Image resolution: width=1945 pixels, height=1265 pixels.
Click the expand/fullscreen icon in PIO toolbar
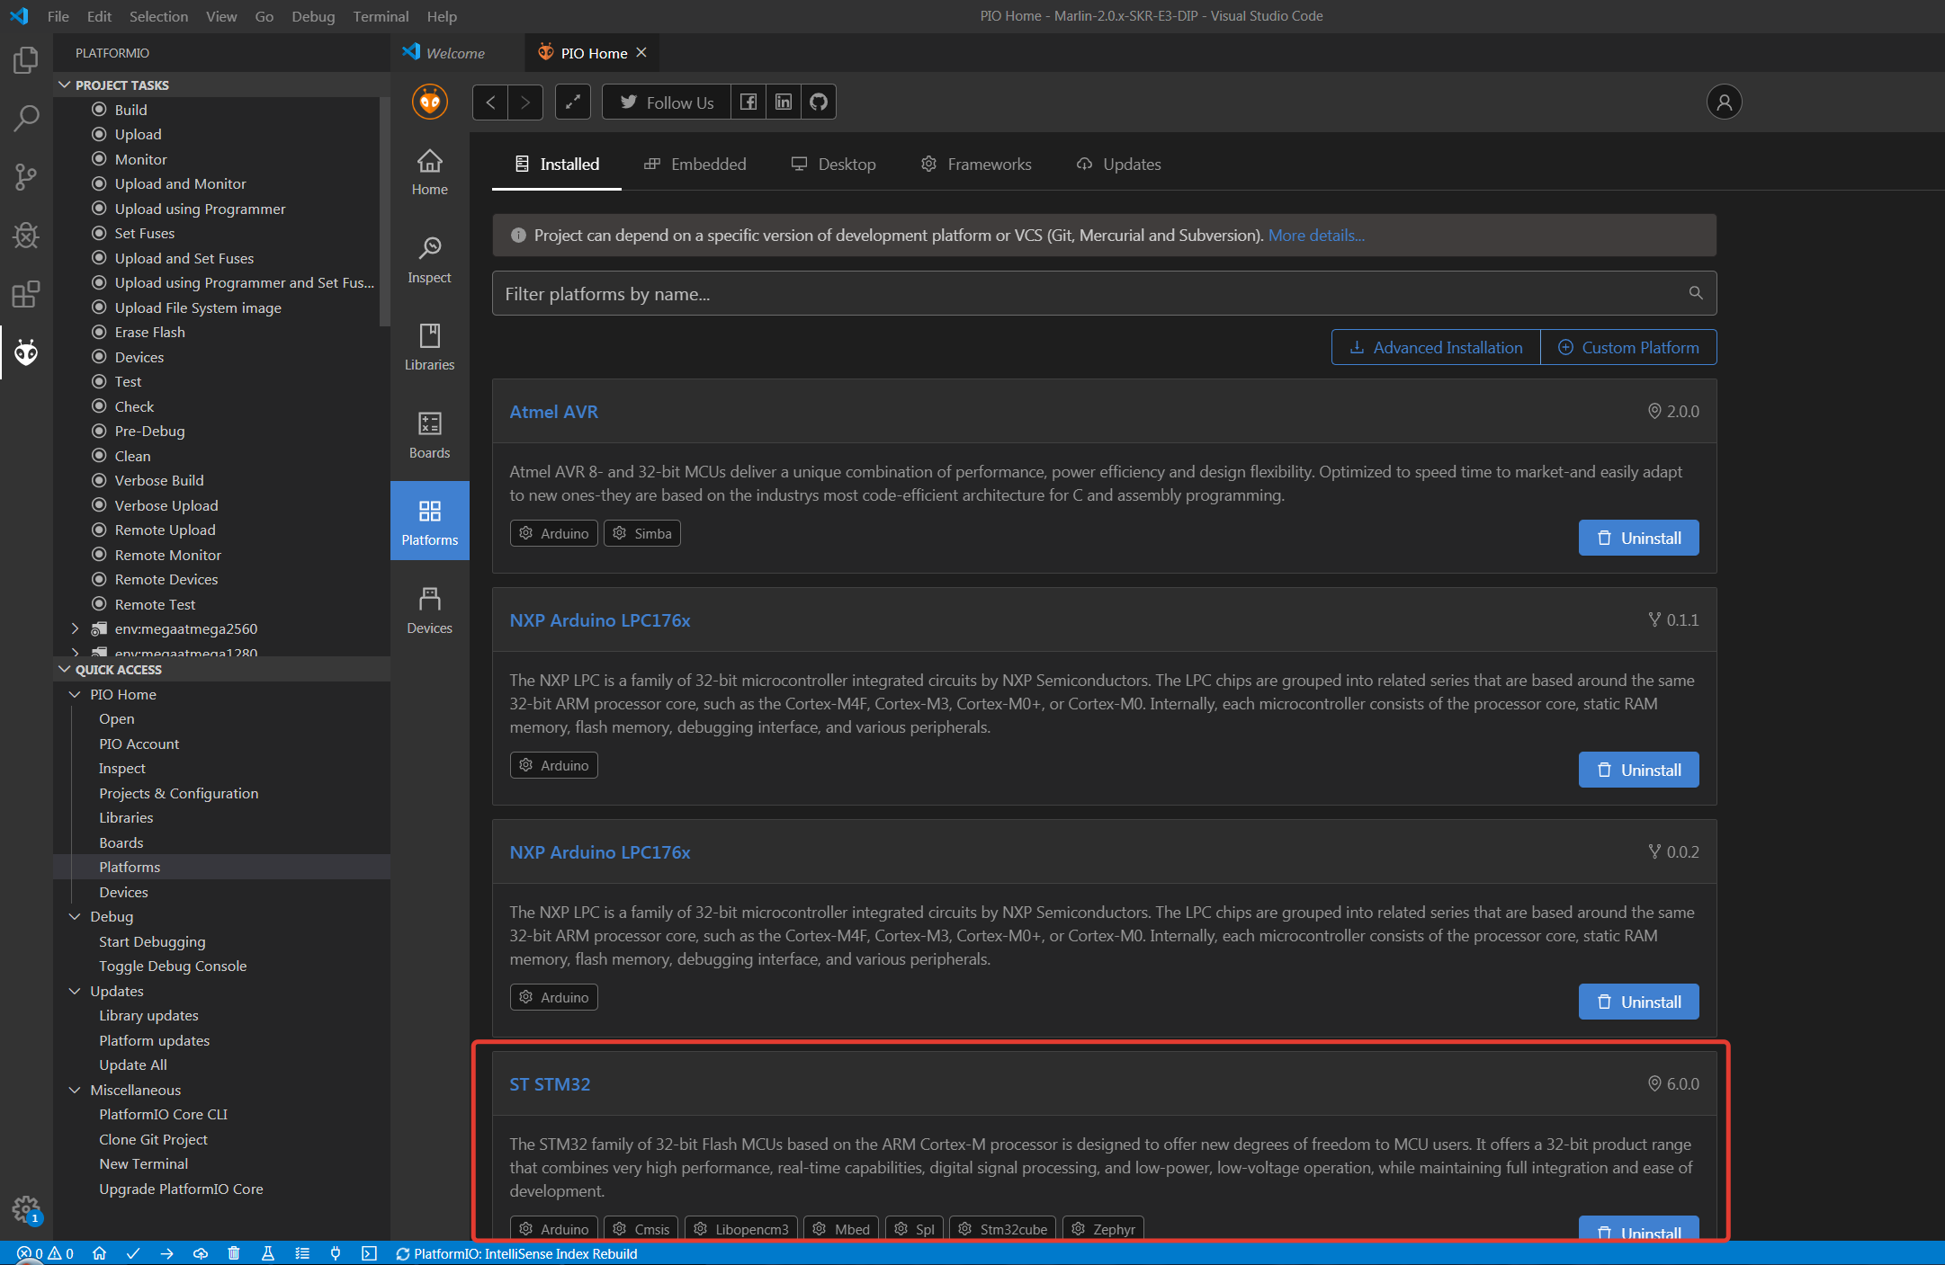point(572,102)
